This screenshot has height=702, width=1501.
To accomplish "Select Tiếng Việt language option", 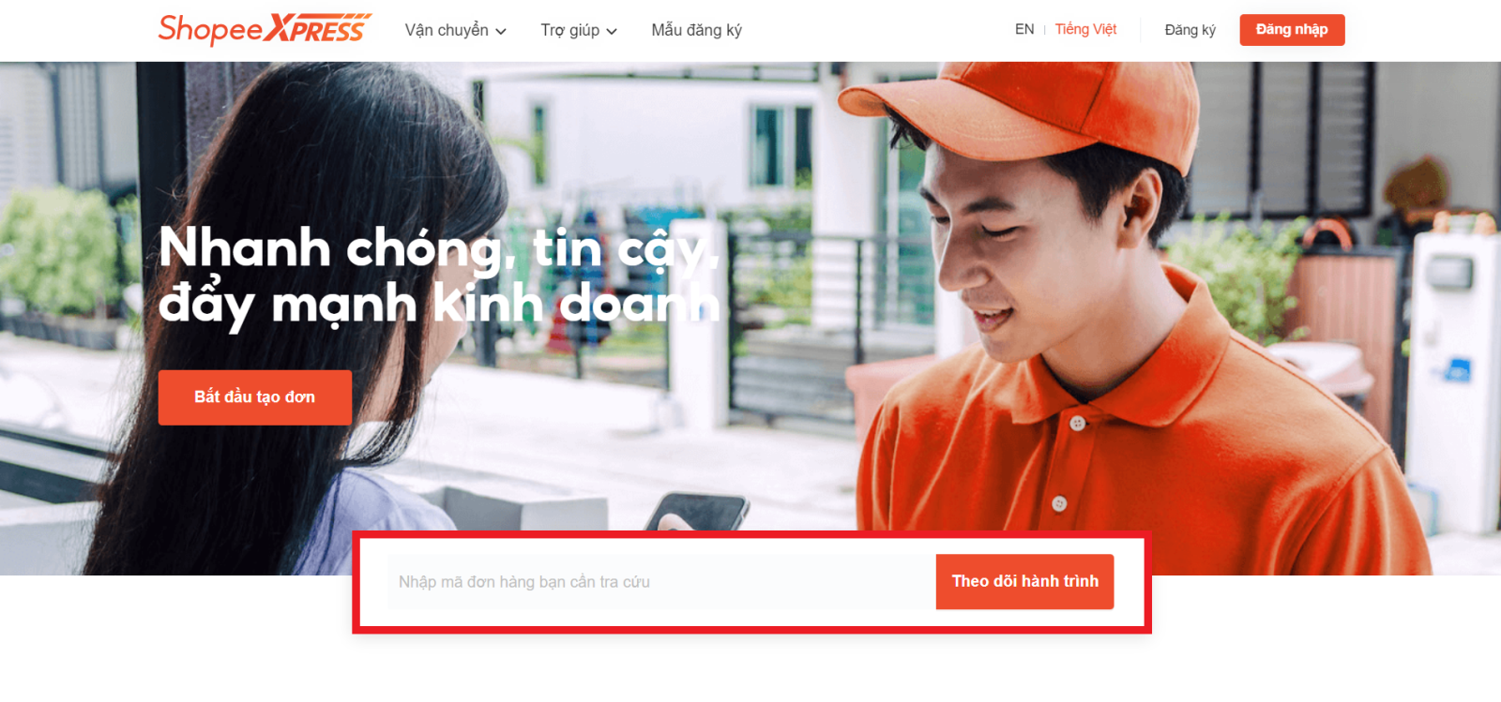I will (x=1085, y=29).
